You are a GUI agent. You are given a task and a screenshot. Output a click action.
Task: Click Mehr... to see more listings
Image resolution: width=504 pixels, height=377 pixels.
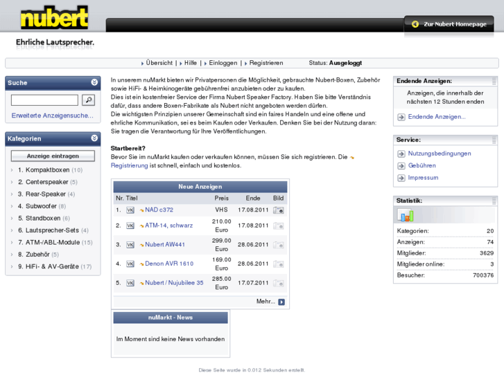(x=266, y=302)
